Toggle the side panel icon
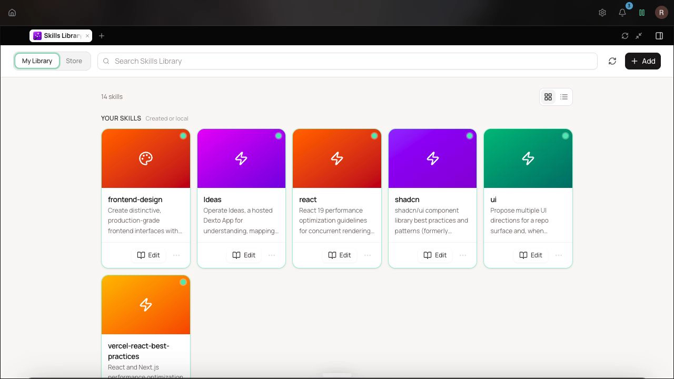The height and width of the screenshot is (379, 674). click(x=659, y=36)
